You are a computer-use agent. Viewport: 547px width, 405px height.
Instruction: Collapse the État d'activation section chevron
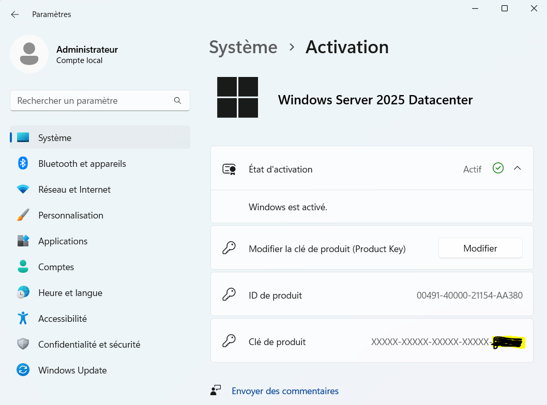[x=517, y=168]
